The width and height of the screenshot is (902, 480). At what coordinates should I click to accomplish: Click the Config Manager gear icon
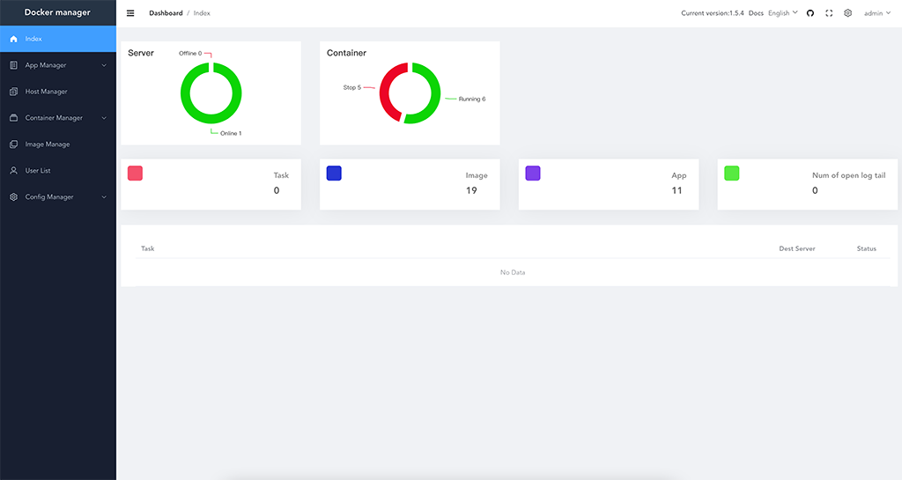14,196
